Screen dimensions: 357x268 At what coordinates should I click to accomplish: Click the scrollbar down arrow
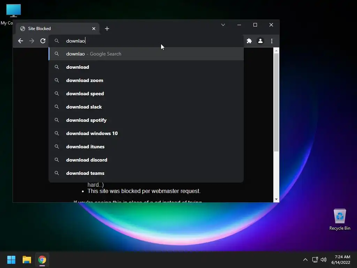pos(276,199)
